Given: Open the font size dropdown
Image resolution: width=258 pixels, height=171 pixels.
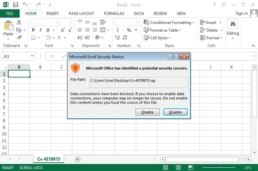Looking at the screenshot, I should [x=71, y=22].
